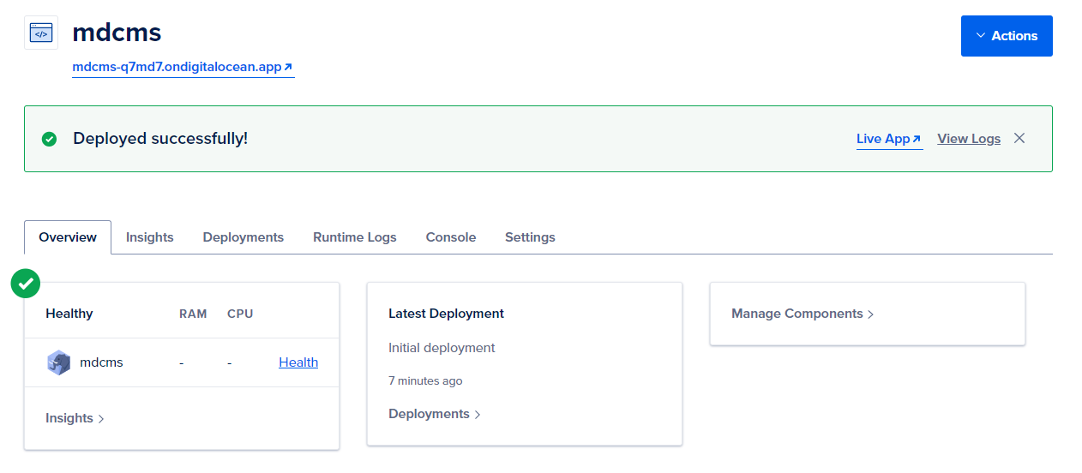
Task: Open Deployments link in Latest Deployment card
Action: tap(435, 414)
